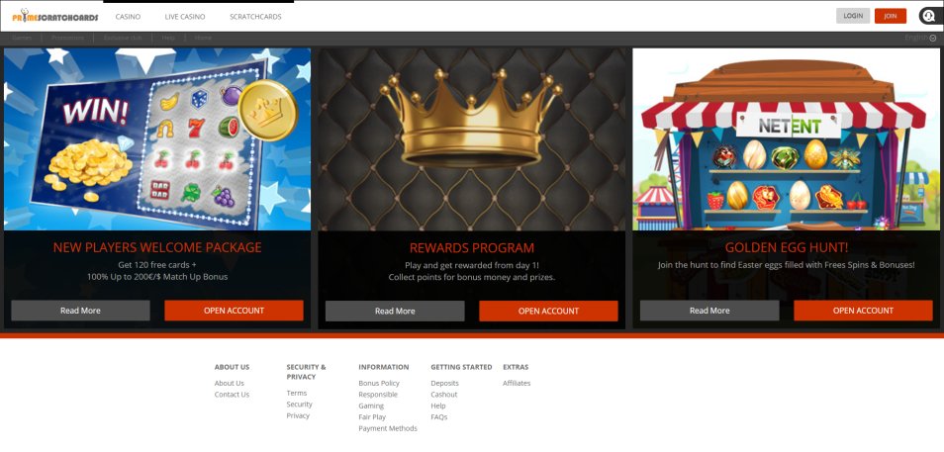944x452 pixels.
Task: Read more about New Players Welcome Package
Action: 80,311
